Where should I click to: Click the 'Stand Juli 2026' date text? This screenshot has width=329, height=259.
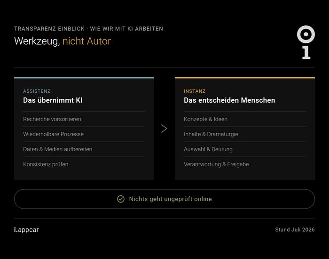click(295, 230)
